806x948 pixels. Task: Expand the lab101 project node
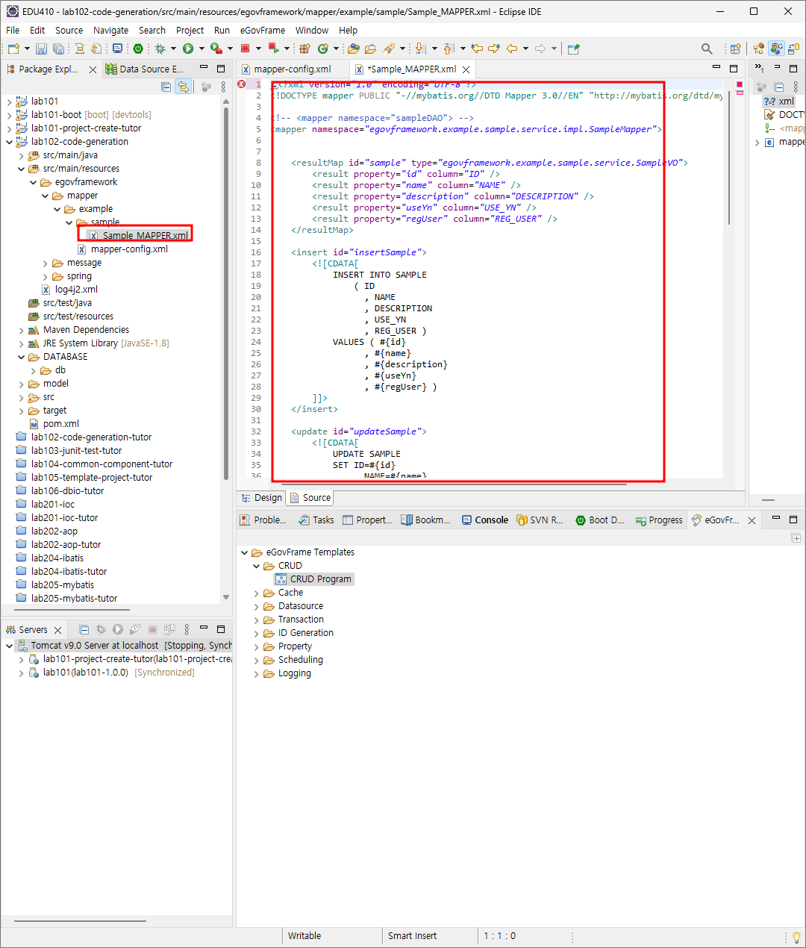[9, 102]
